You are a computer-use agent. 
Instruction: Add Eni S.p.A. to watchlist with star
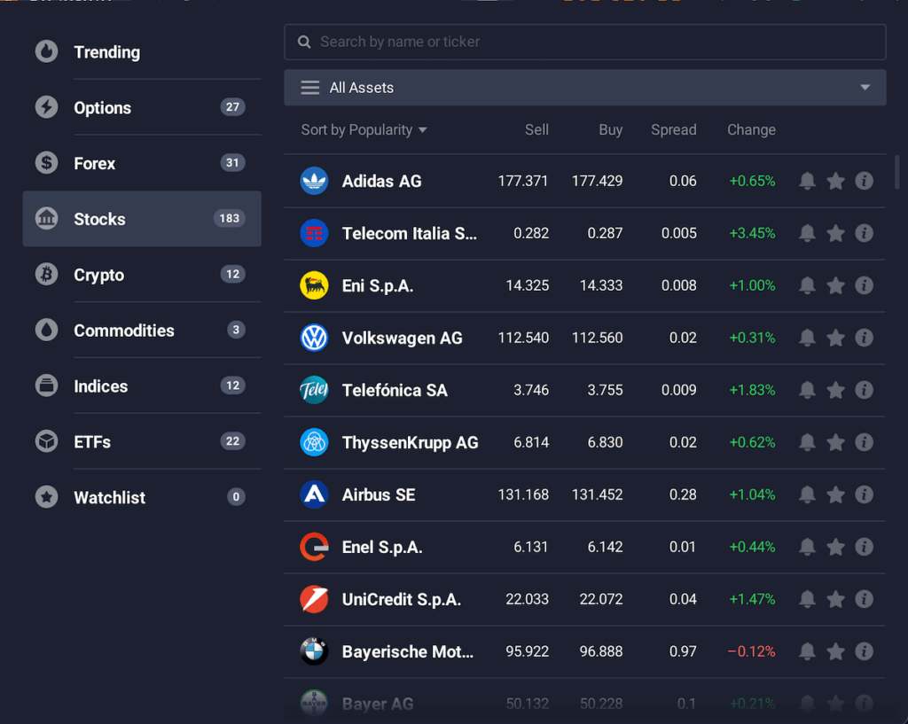coord(835,285)
